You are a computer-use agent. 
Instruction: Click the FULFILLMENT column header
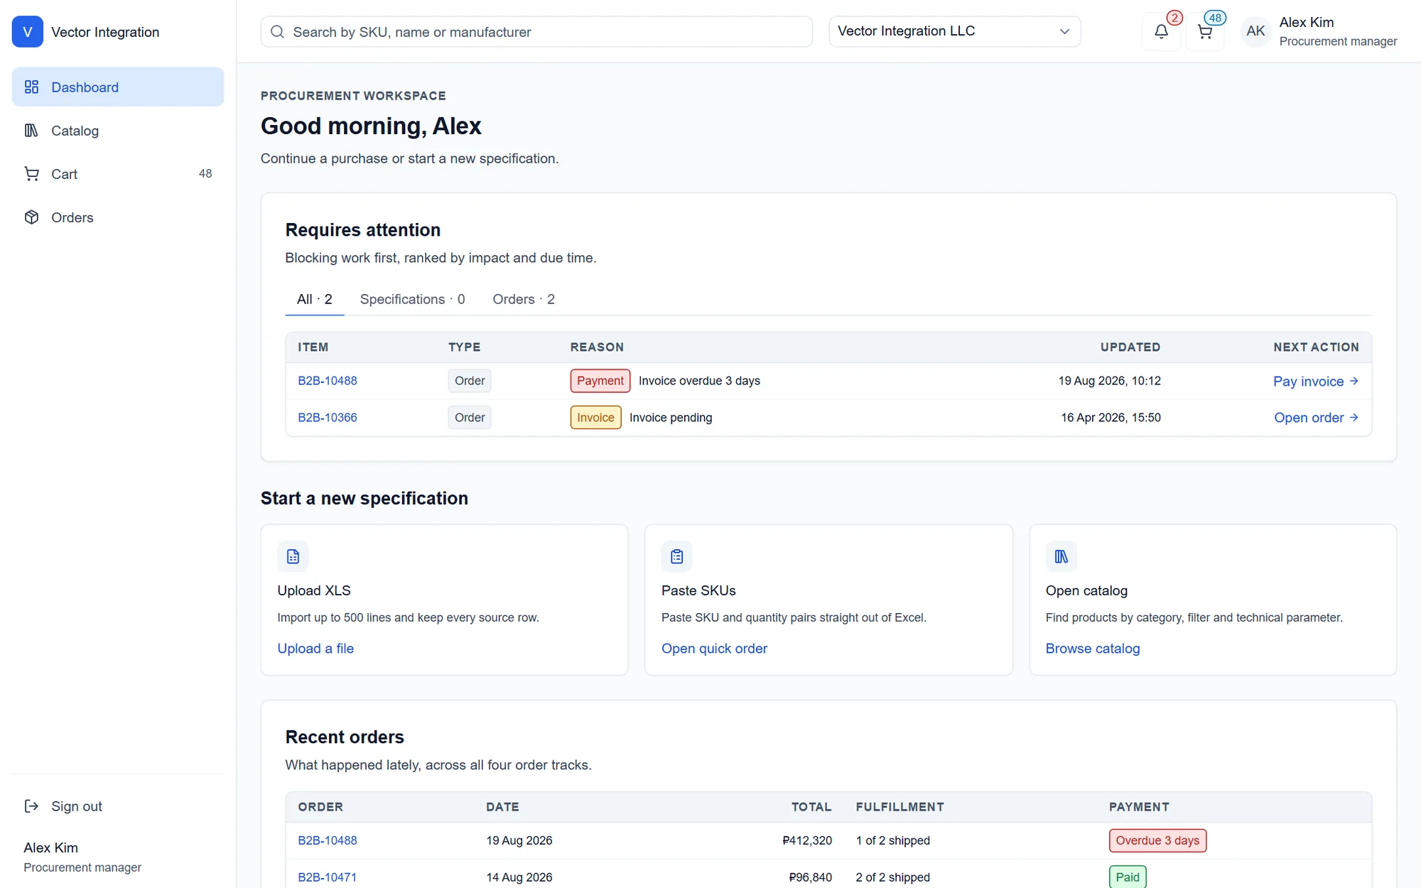click(x=900, y=807)
